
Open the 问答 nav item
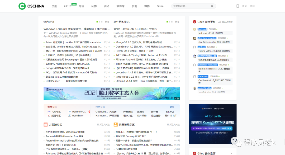coord(94,6)
